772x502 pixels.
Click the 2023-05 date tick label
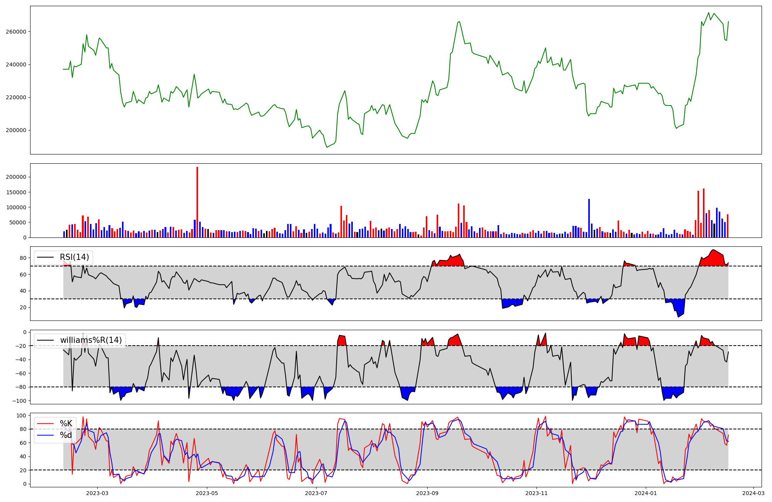207,493
